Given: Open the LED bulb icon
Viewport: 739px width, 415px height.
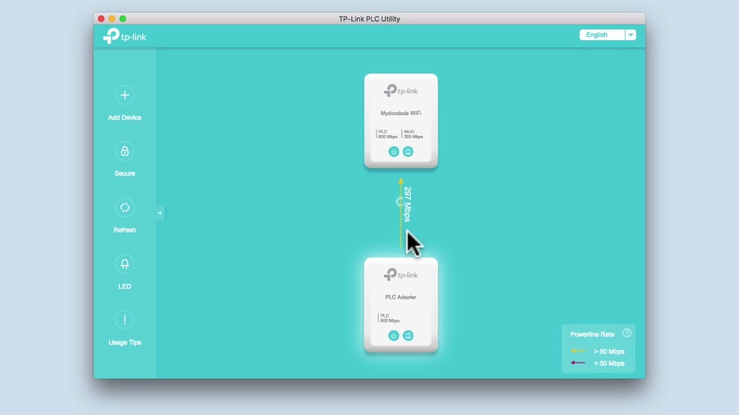Looking at the screenshot, I should tap(125, 264).
